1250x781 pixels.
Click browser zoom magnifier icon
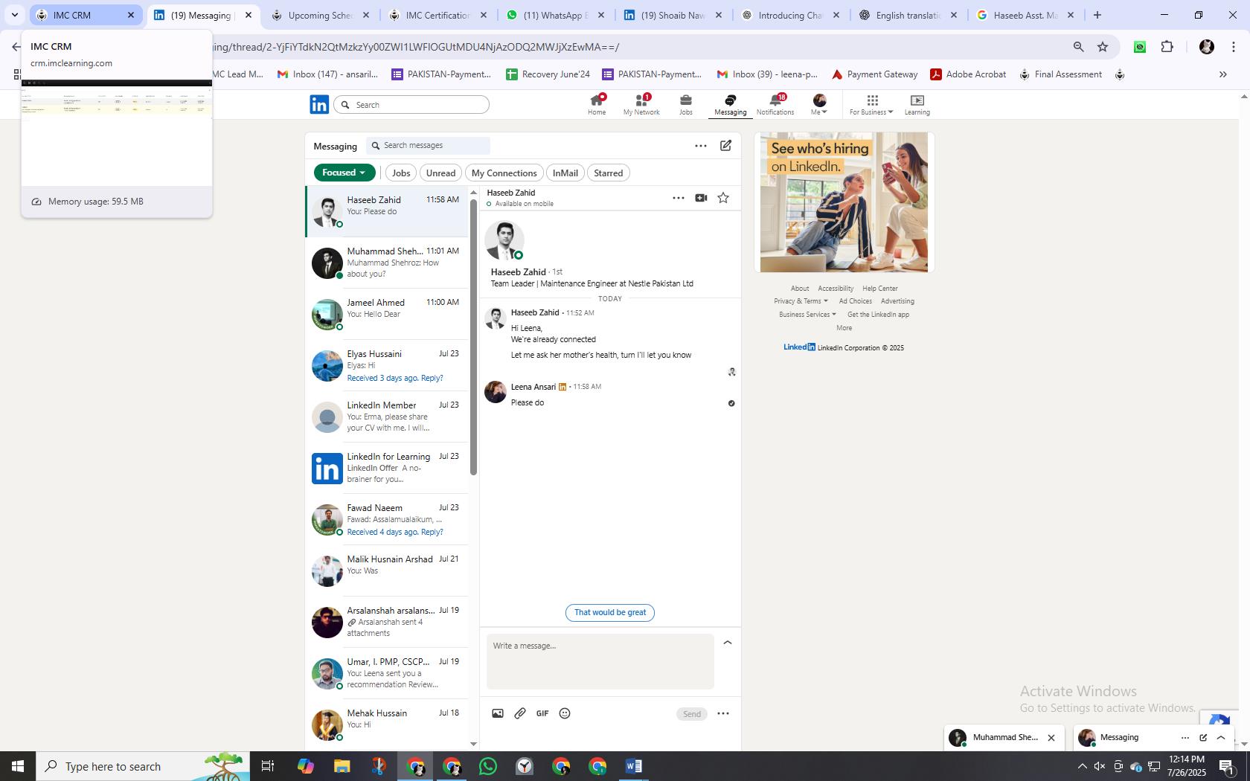pos(1078,47)
